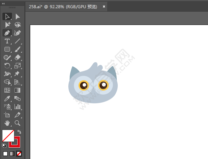Image resolution: width=208 pixels, height=159 pixels.
Task: Select the Slice tool
Action: coord(18,115)
